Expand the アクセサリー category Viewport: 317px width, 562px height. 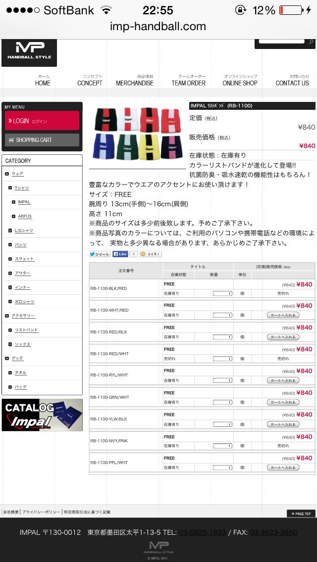(23, 316)
